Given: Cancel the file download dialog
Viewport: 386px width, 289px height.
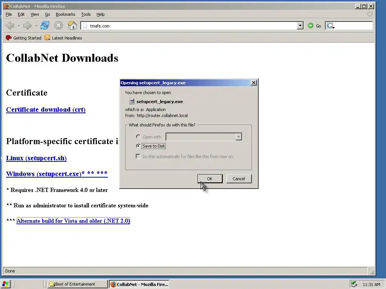Looking at the screenshot, I should click(x=239, y=179).
